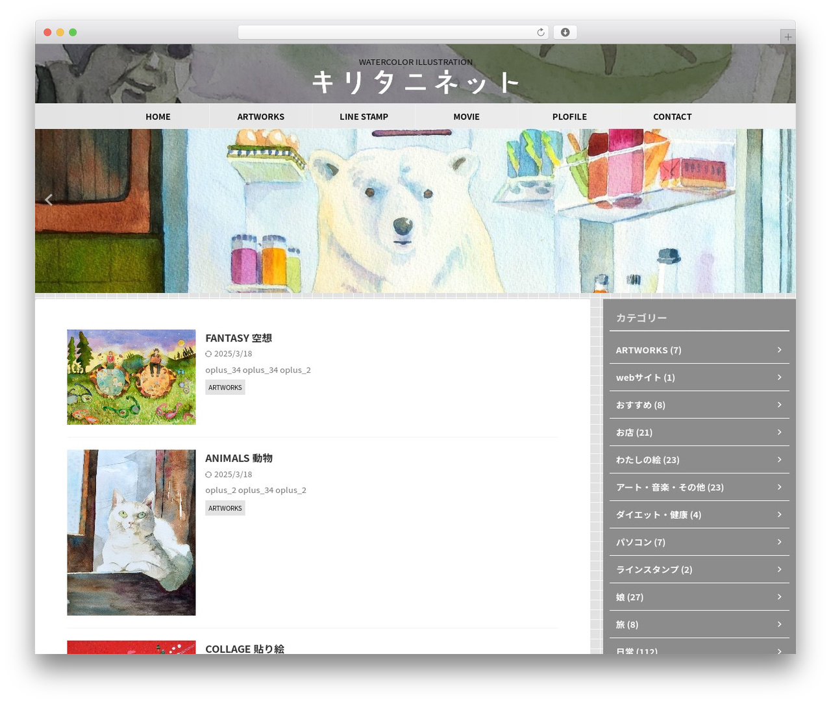
Task: Open HOME menu item
Action: click(158, 117)
